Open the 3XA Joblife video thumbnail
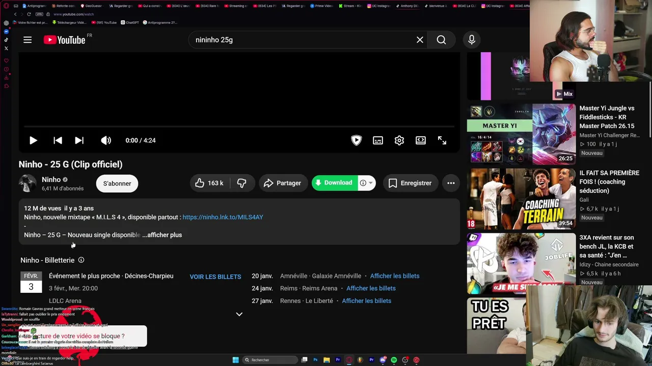The image size is (652, 366). 521,263
